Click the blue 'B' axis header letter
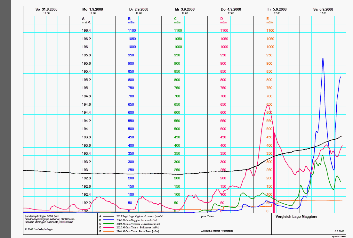 [129, 19]
